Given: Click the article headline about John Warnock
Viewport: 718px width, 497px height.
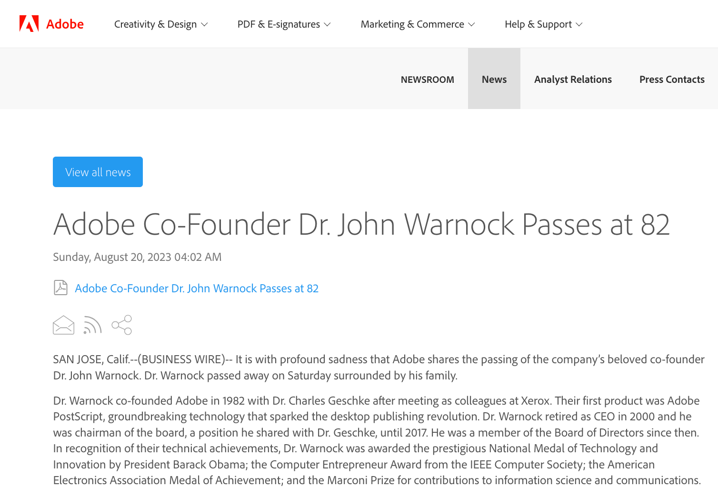Looking at the screenshot, I should point(361,224).
